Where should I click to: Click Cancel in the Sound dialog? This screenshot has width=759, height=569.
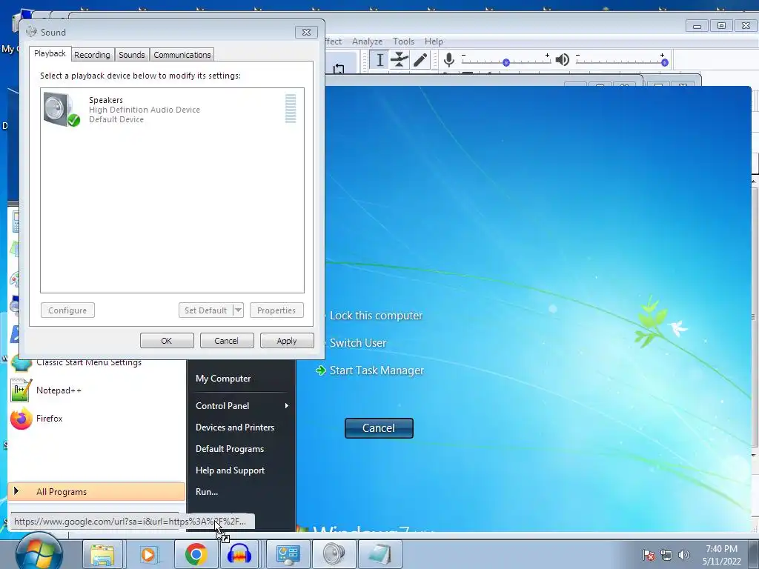tap(226, 341)
